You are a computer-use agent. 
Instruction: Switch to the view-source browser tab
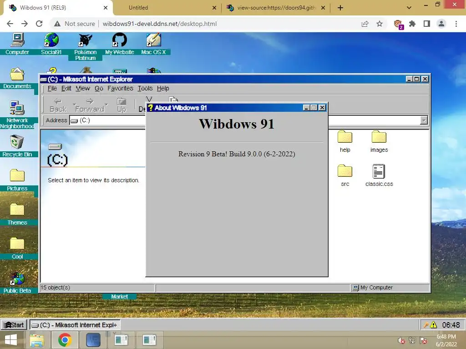tap(276, 8)
